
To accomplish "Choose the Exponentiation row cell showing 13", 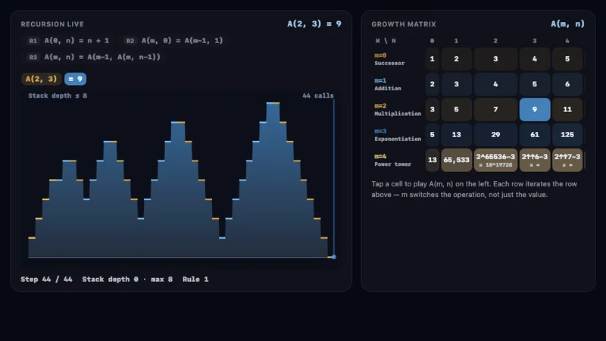I will click(x=457, y=135).
